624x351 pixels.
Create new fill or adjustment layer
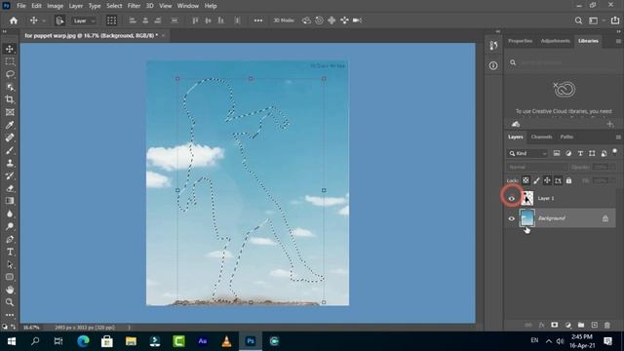coord(567,325)
